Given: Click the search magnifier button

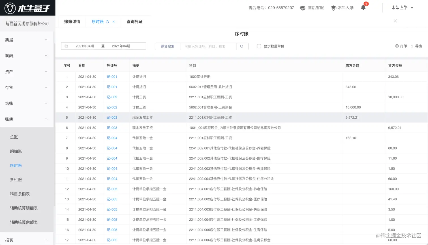Looking at the screenshot, I should (x=242, y=46).
